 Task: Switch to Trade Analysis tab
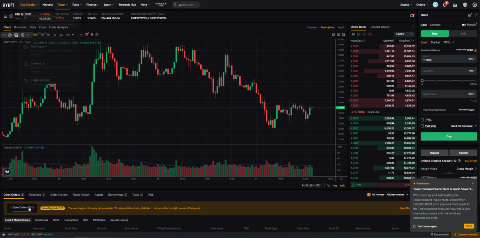pyautogui.click(x=58, y=27)
